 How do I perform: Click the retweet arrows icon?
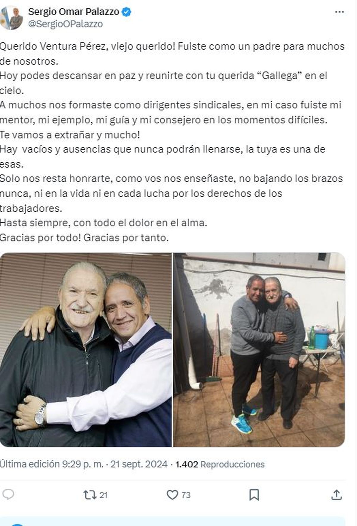[x=90, y=495]
